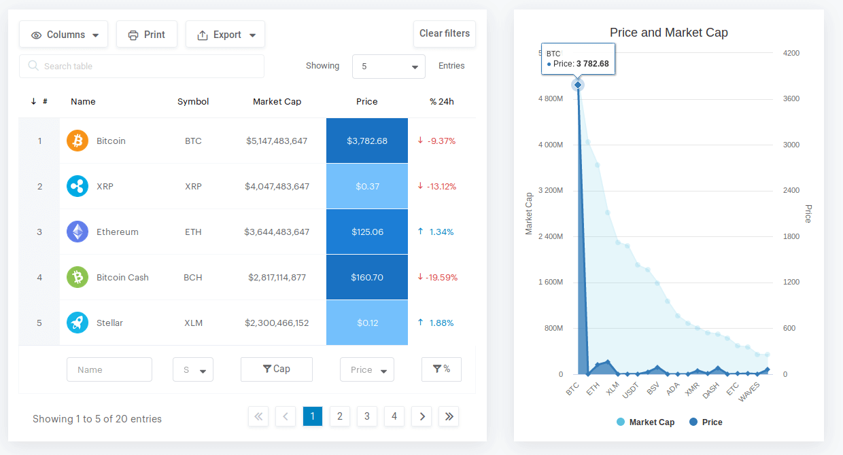Viewport: 843px width, 455px height.
Task: Toggle the Price legend series
Action: (x=706, y=422)
